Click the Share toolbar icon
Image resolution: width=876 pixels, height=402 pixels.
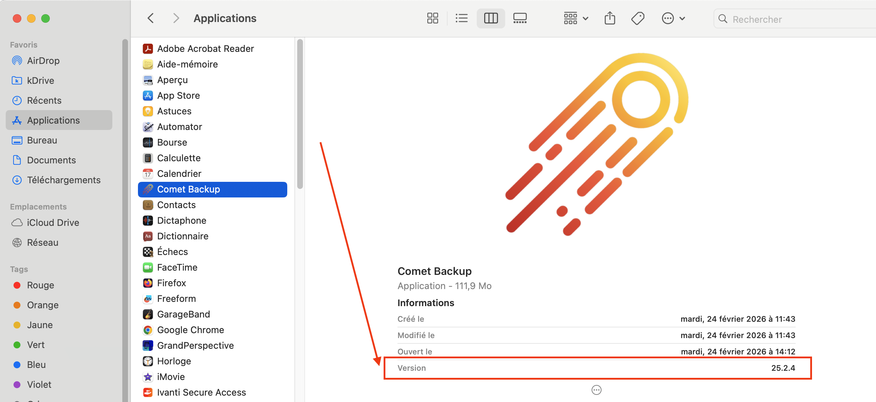(610, 18)
